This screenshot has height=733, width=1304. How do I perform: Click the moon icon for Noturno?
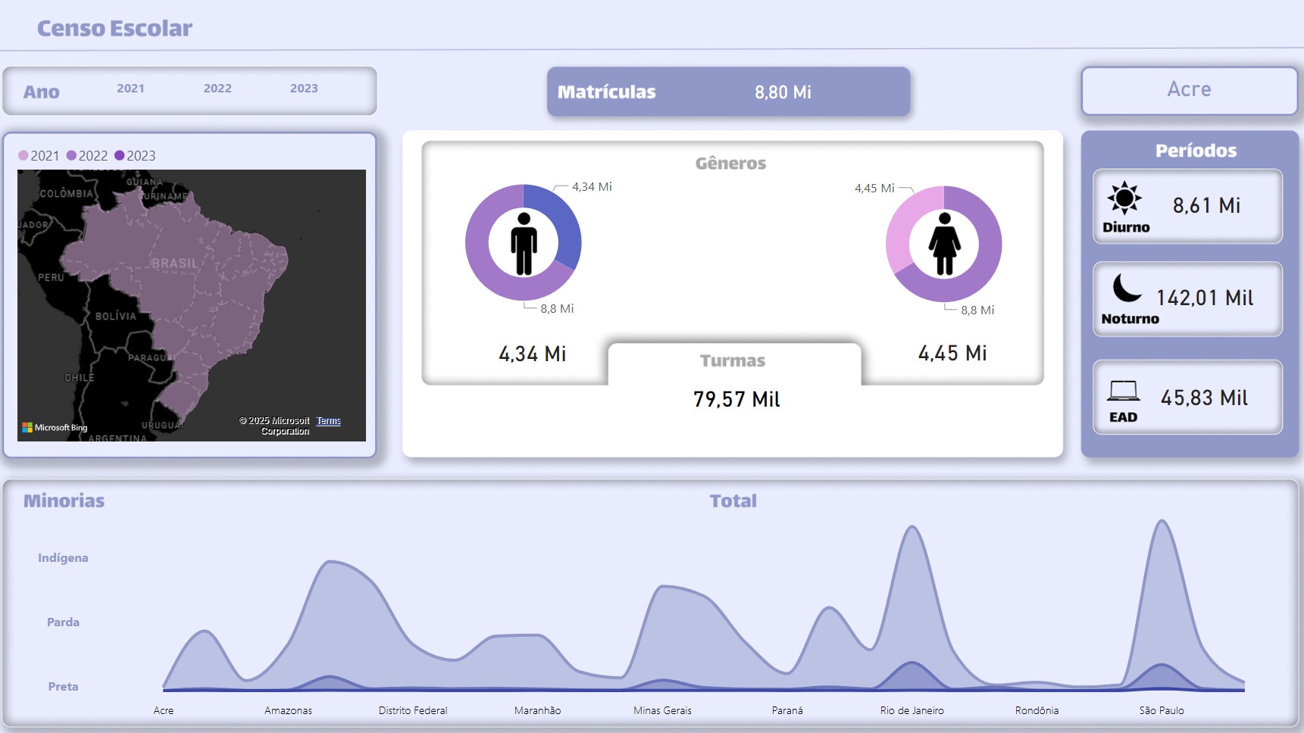coord(1127,289)
